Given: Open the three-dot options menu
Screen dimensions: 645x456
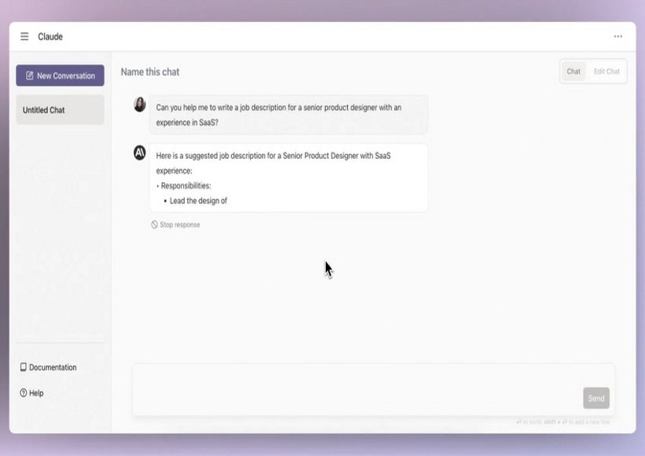Looking at the screenshot, I should click(617, 37).
